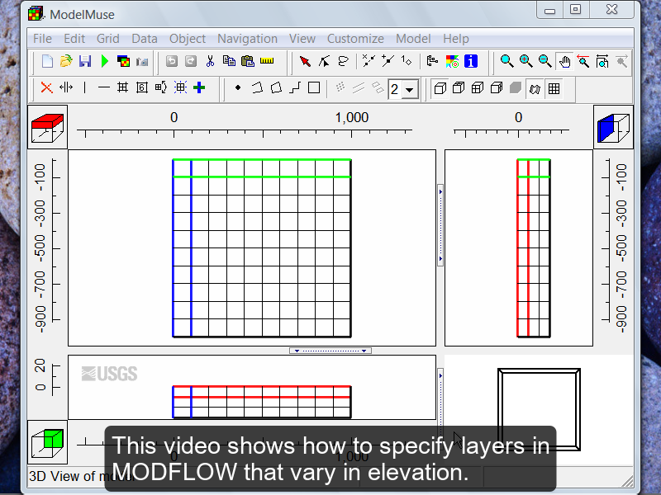Image resolution: width=661 pixels, height=495 pixels.
Task: Click the insert vertex on segment tool
Action: tap(388, 61)
